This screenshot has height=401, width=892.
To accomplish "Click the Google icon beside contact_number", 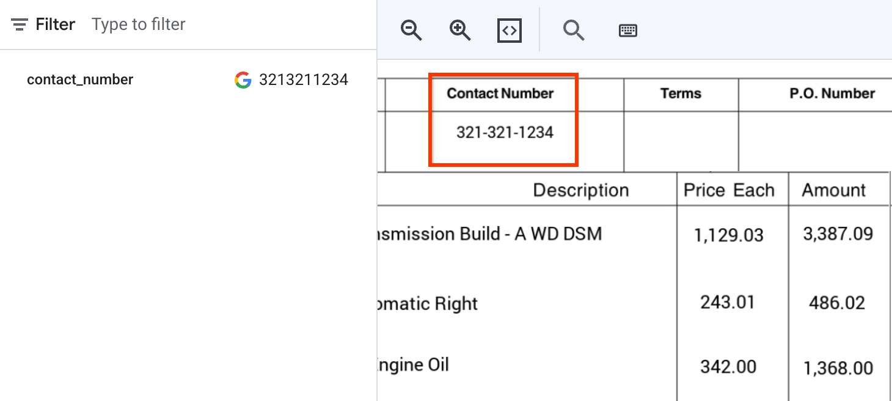I will [x=243, y=80].
